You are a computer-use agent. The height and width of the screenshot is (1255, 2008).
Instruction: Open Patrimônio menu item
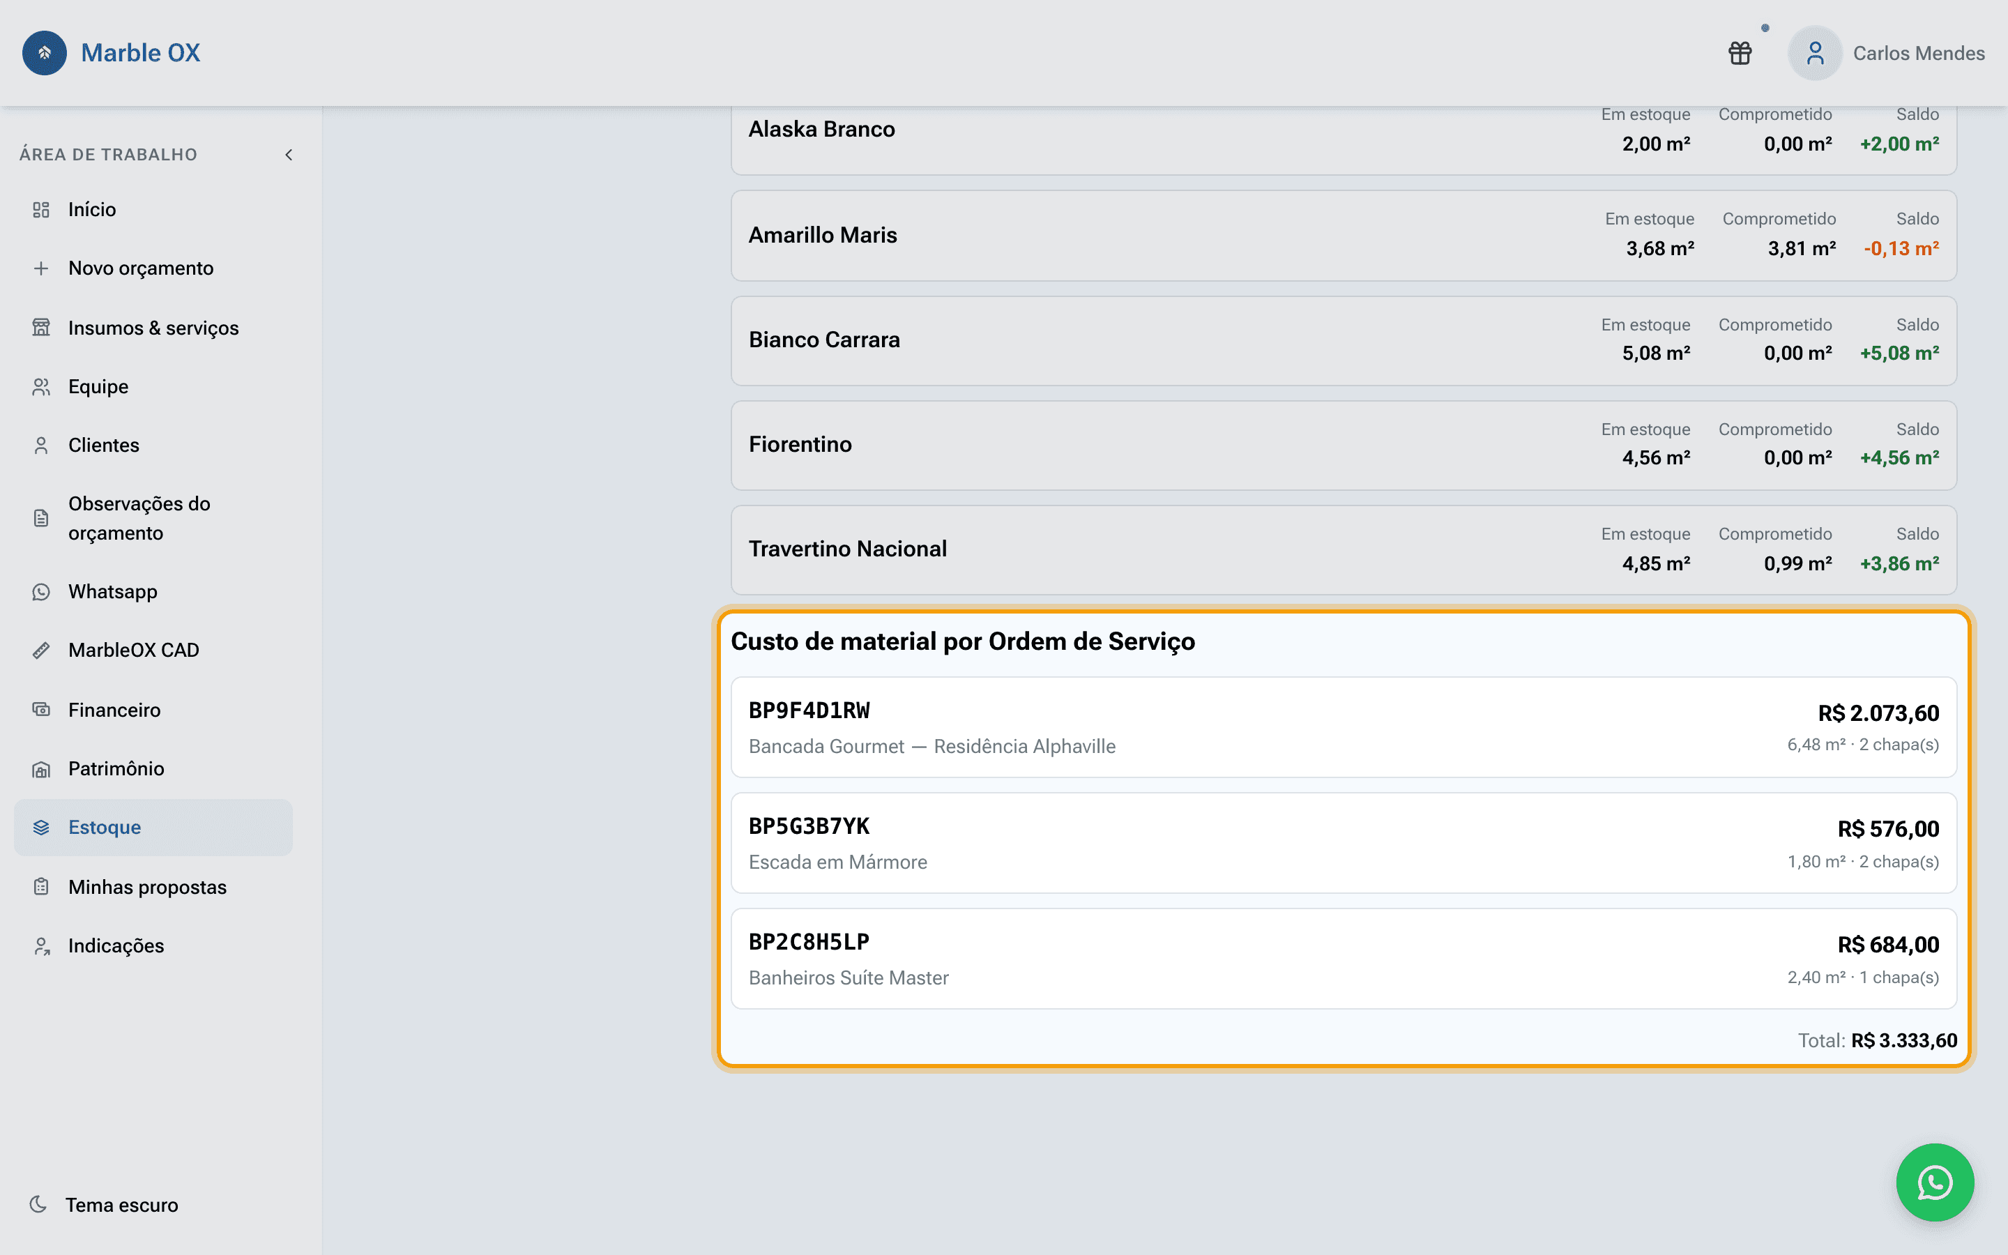(x=153, y=770)
